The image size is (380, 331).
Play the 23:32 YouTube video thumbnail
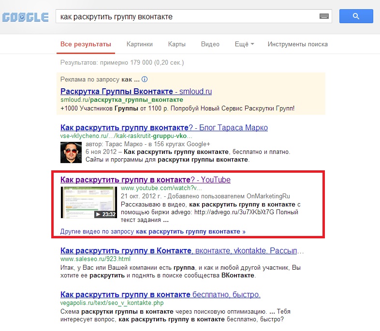88,202
